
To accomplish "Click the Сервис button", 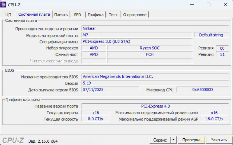I will pyautogui.click(x=160, y=140).
